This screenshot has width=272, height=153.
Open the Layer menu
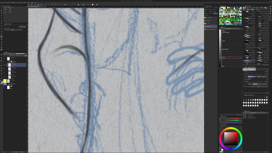17,3
